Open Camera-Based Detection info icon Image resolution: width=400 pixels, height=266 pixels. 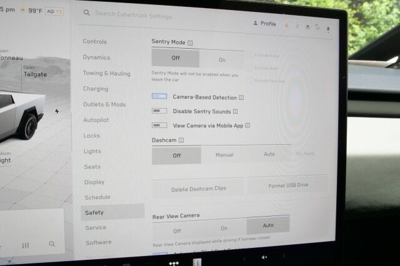(x=241, y=97)
